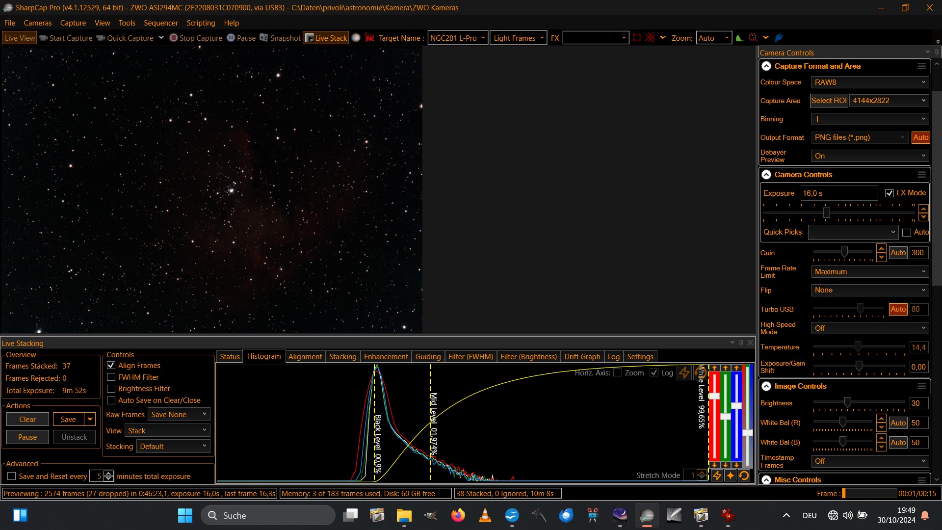Open the Frame Rate Limit dropdown
The image size is (942, 530).
click(x=870, y=272)
